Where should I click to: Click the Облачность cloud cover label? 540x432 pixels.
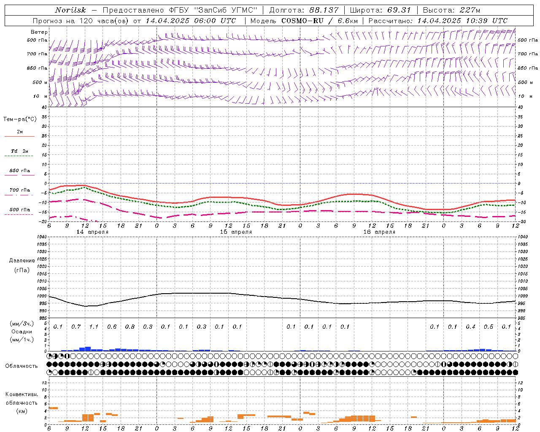pyautogui.click(x=22, y=366)
